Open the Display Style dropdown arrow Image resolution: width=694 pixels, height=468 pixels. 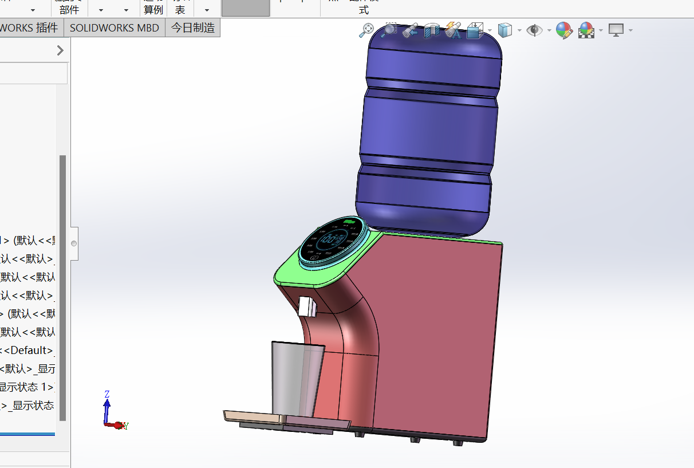[519, 30]
